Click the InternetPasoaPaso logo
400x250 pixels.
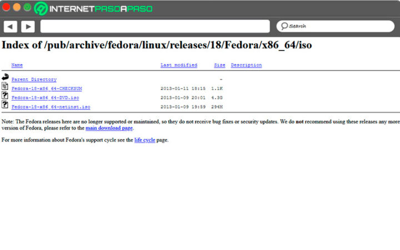[93, 9]
